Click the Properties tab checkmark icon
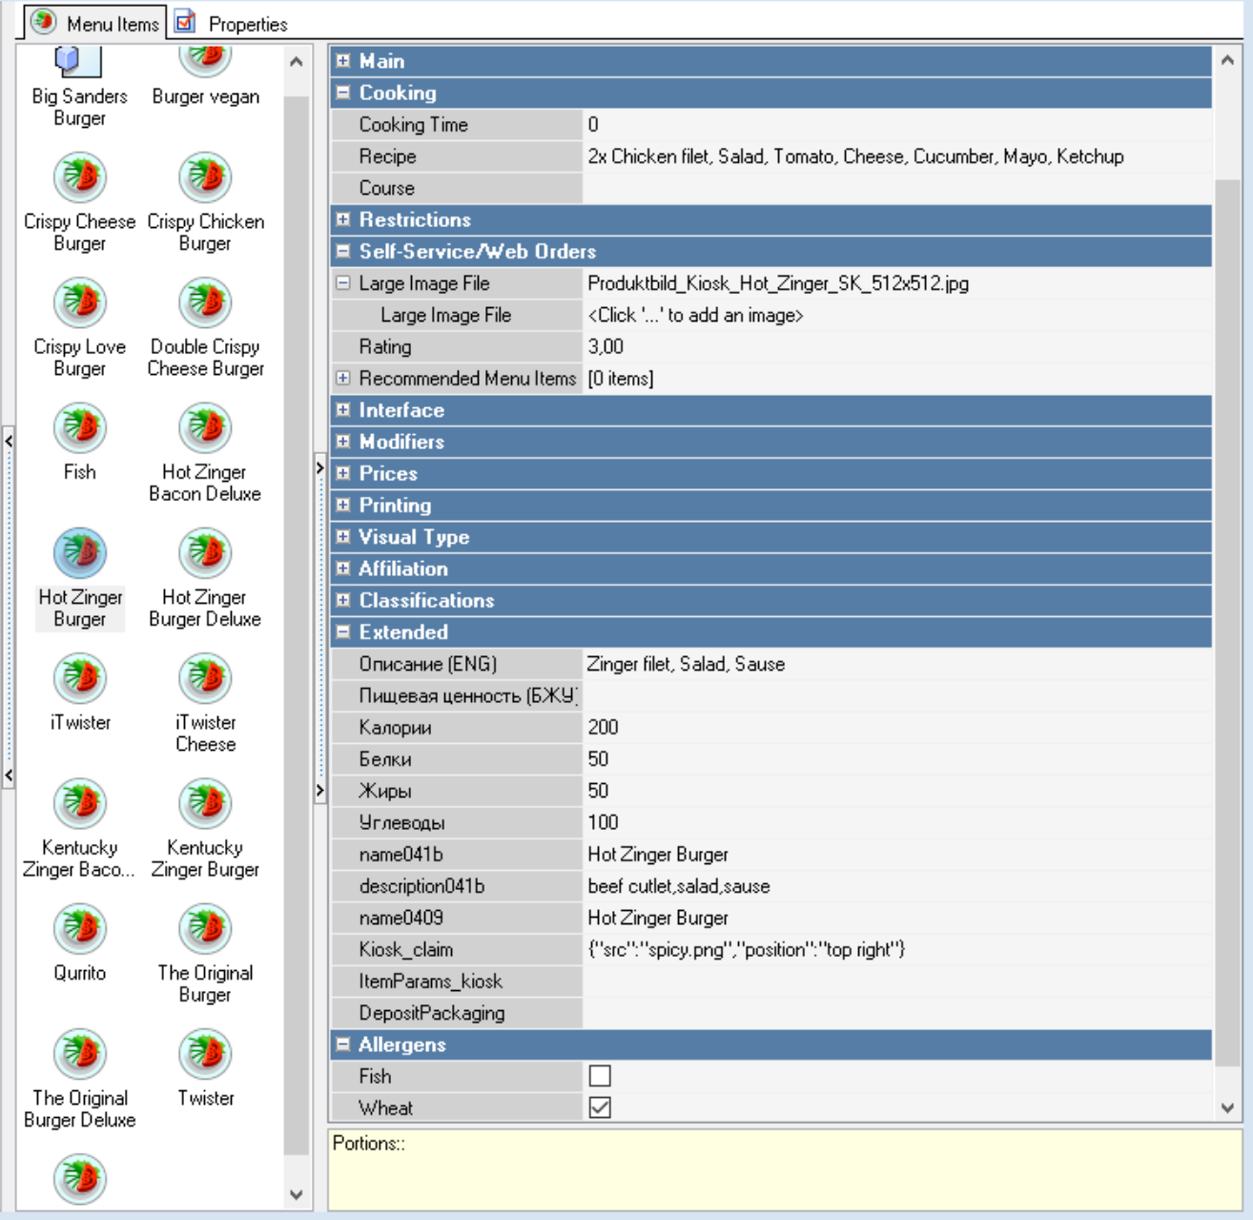 (x=186, y=21)
